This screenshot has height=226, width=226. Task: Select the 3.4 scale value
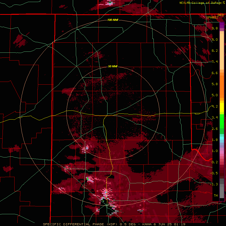[215, 118]
